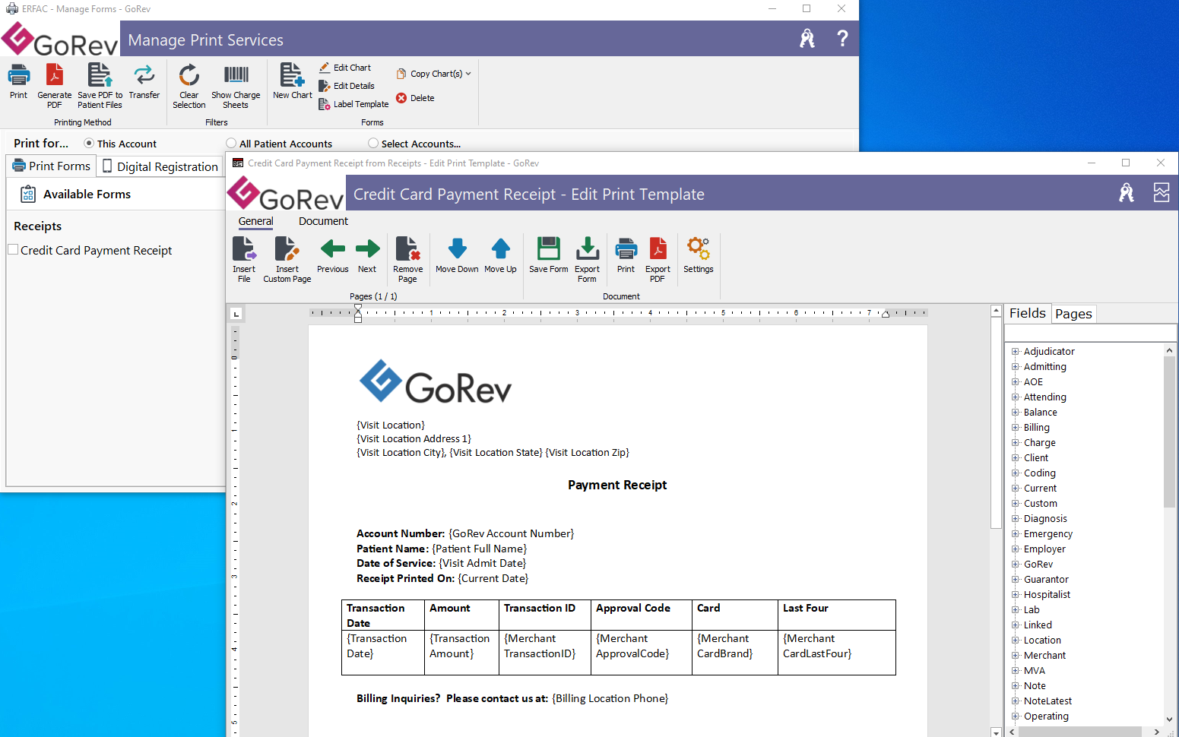Click the fields list vertical scrollbar
This screenshot has width=1179, height=737.
tap(1169, 432)
